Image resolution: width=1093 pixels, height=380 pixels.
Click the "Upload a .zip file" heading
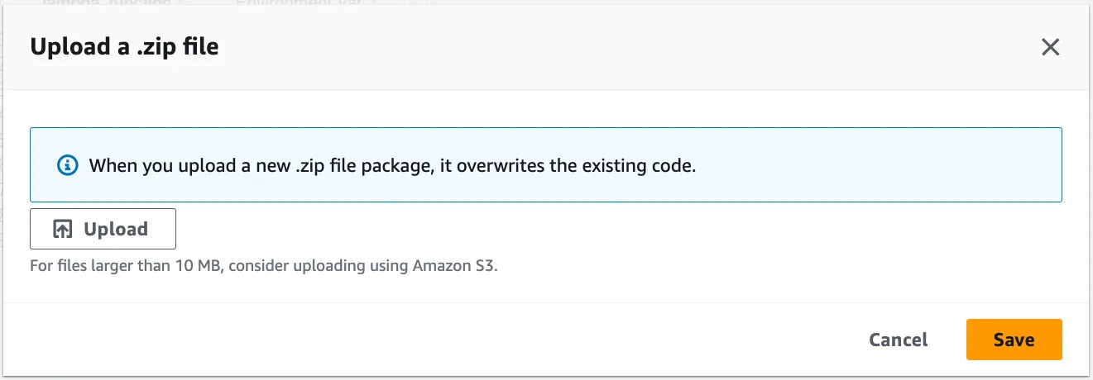tap(124, 46)
